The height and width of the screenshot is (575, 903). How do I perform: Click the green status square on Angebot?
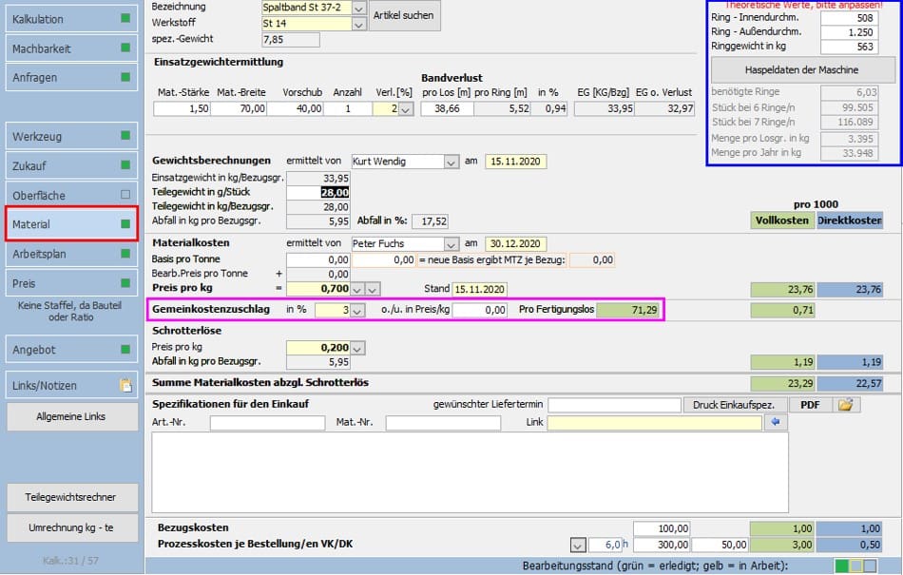tap(125, 350)
